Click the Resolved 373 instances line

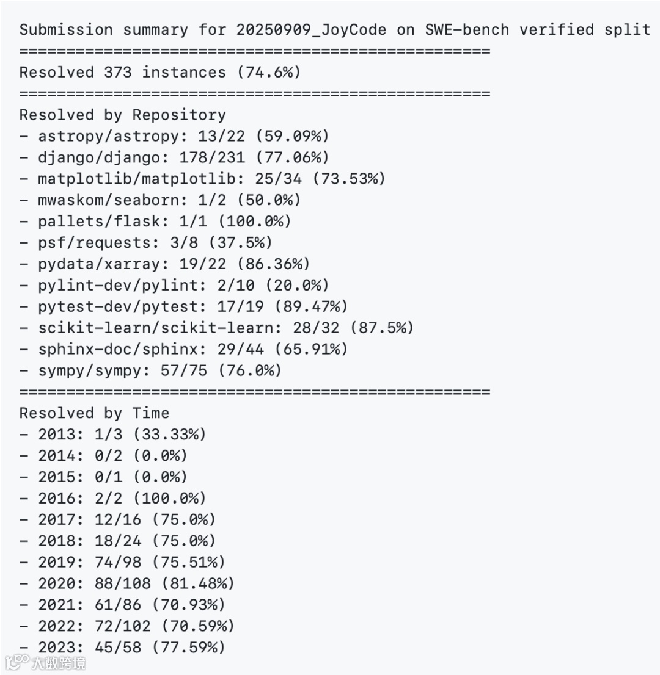click(x=160, y=72)
